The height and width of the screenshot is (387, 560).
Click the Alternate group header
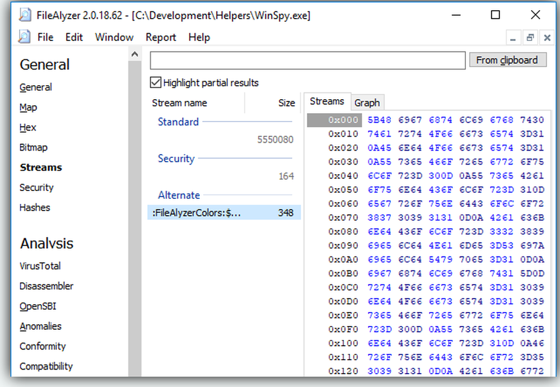coord(179,195)
